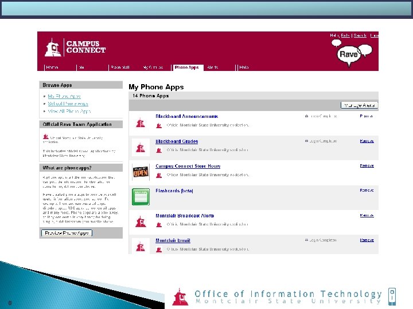The image size is (413, 309).
Task: Open the Blackboard Announcements app icon
Action: (141, 122)
